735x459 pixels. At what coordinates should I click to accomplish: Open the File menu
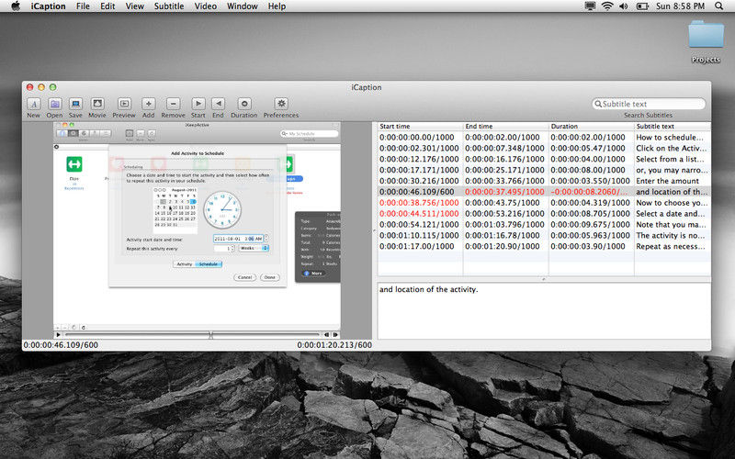(83, 6)
